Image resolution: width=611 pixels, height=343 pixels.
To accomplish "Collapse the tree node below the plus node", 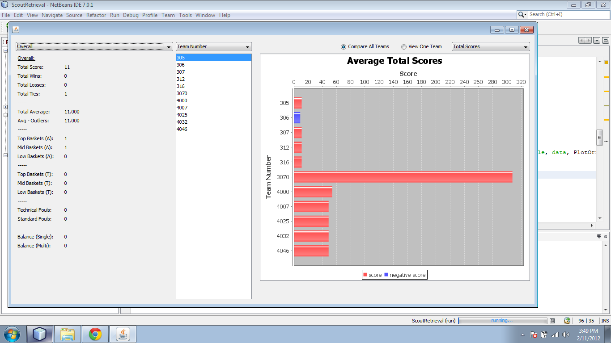I will click(5, 115).
